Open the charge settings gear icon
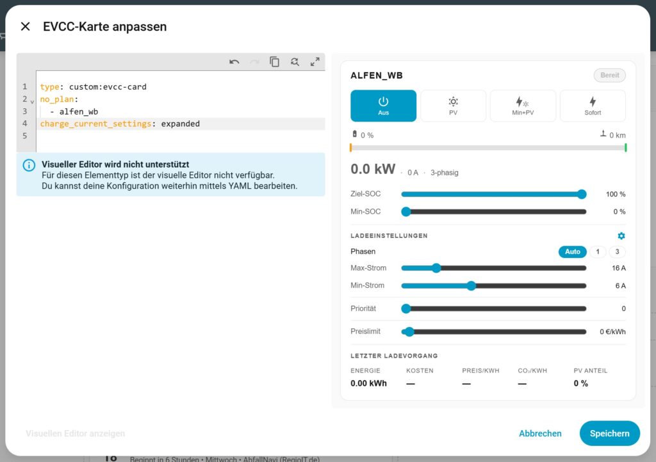Image resolution: width=656 pixels, height=462 pixels. point(621,236)
